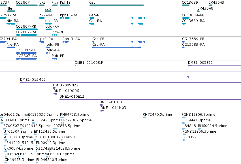Select protein CG13689-PB
Image resolution: width=241 pixels, height=164 pixels.
pyautogui.click(x=193, y=39)
